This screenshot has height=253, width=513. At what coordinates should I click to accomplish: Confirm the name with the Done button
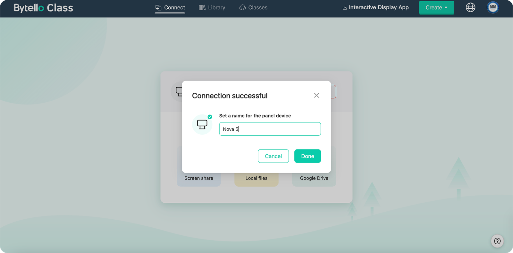pos(307,156)
